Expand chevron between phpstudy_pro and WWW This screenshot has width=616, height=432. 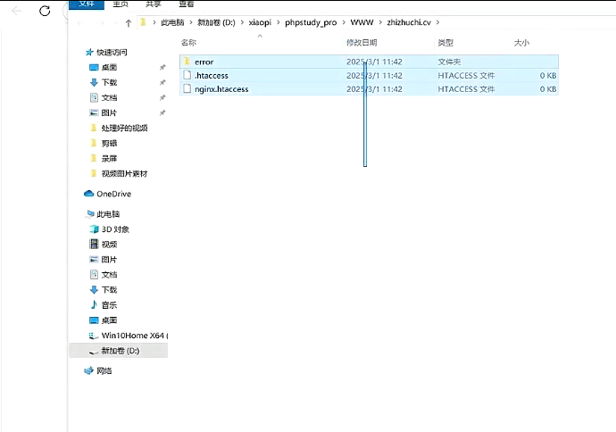(344, 22)
